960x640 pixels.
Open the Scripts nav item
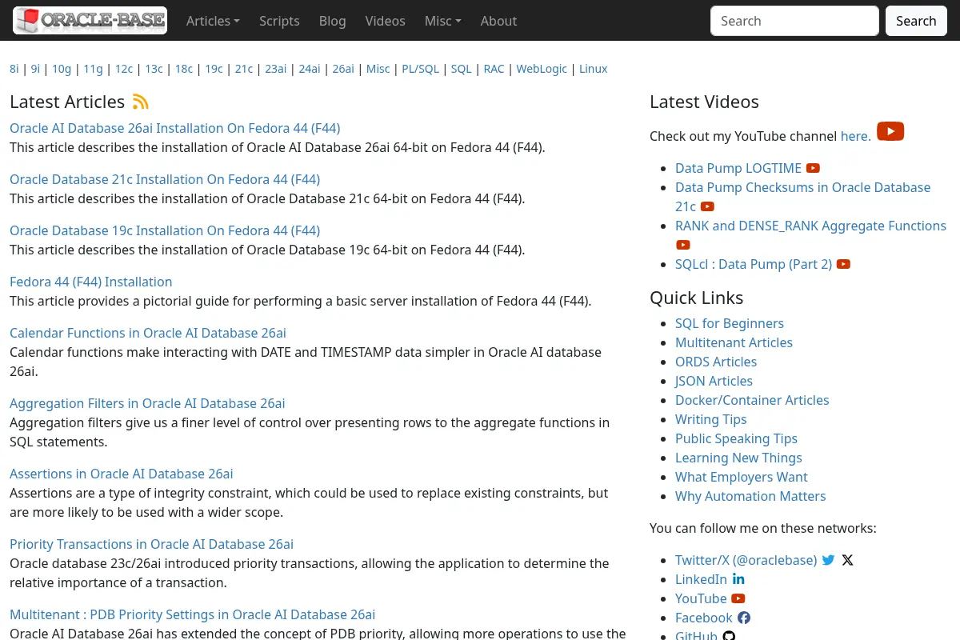point(279,21)
